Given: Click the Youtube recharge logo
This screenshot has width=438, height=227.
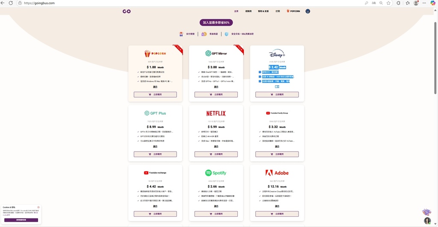Looking at the screenshot, I should pos(155,173).
